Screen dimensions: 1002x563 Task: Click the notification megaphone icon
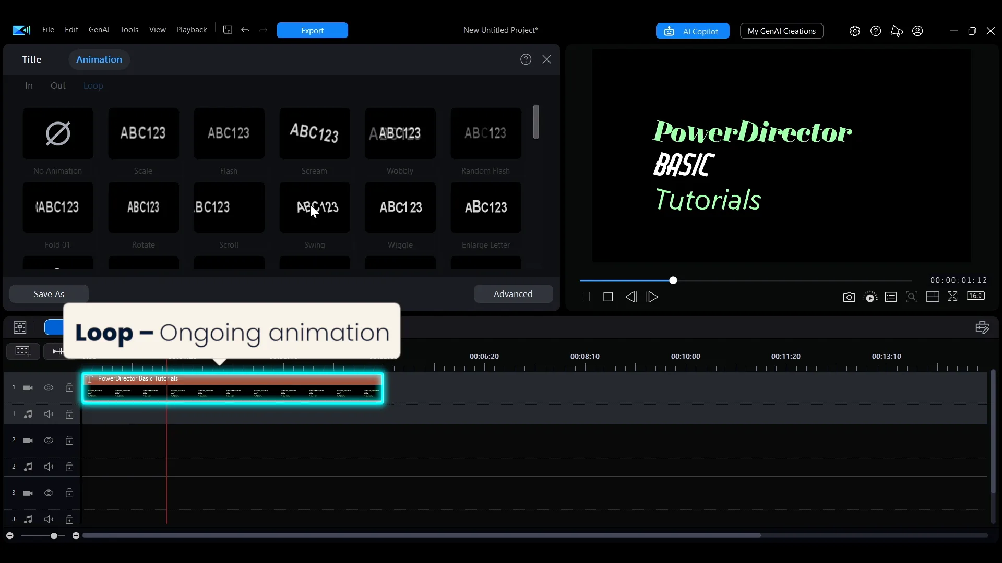pos(897,31)
